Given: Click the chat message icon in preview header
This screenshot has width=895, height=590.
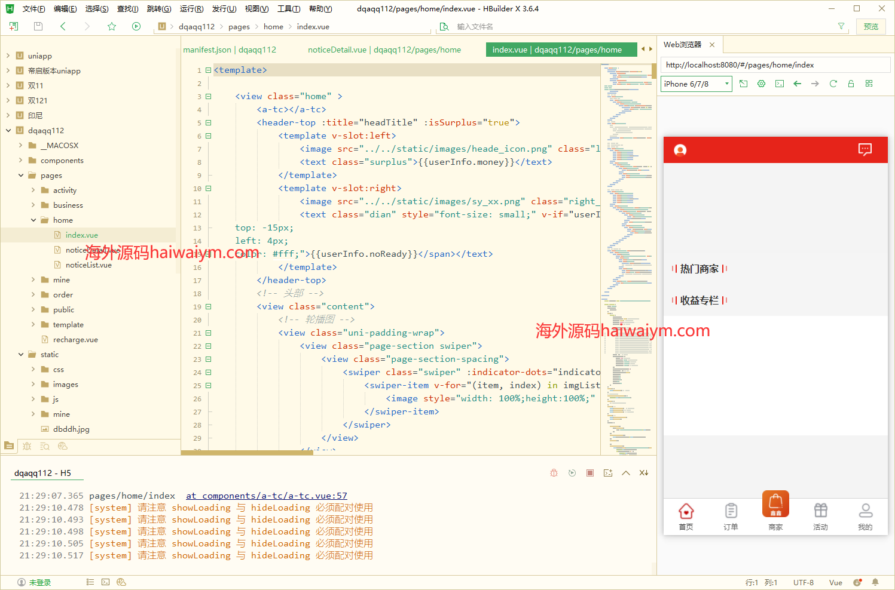Looking at the screenshot, I should point(865,149).
